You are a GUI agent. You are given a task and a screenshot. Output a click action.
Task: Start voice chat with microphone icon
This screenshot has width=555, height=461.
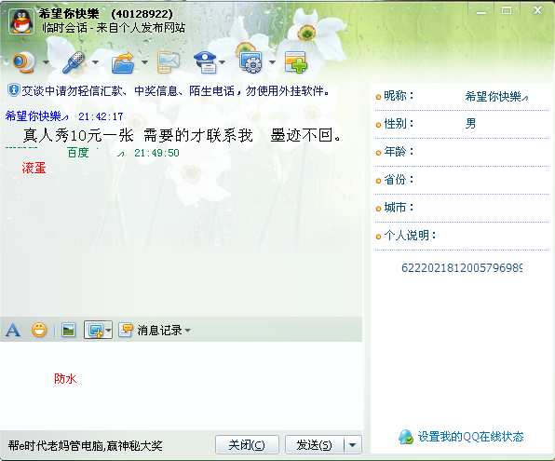[x=74, y=62]
